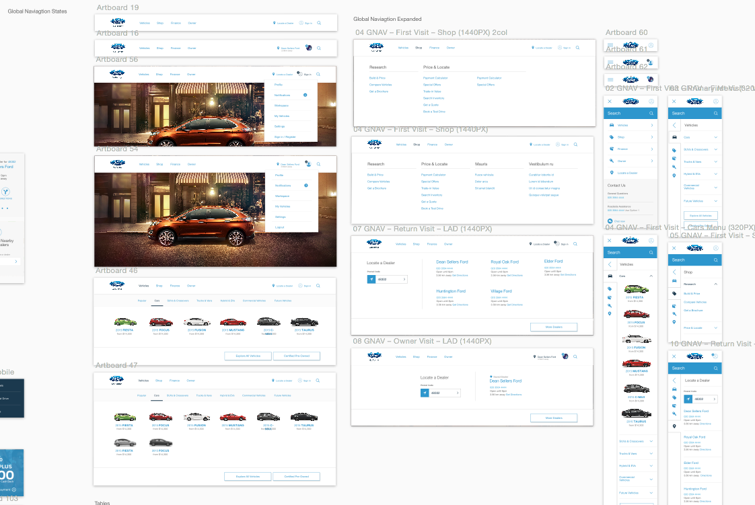Click the blue locate arrow in 07 GNAV postal field
Viewport: 755px width, 505px height.
click(x=371, y=279)
